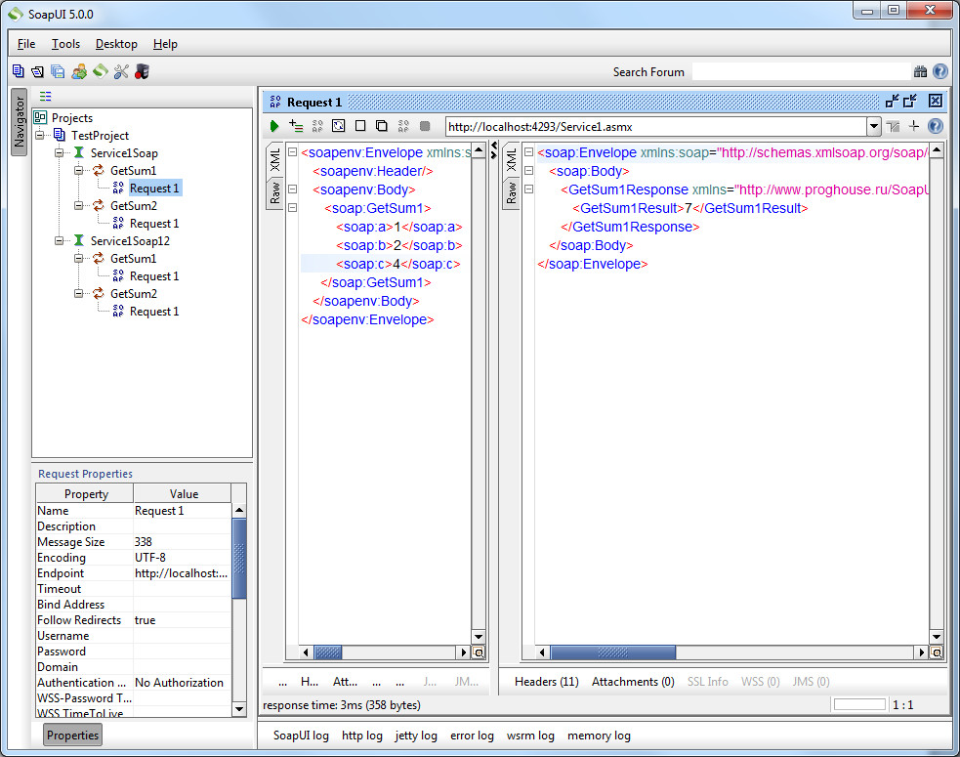Image resolution: width=960 pixels, height=757 pixels.
Task: Select the GetSum2 operation under Service1Soap
Action: (x=134, y=206)
